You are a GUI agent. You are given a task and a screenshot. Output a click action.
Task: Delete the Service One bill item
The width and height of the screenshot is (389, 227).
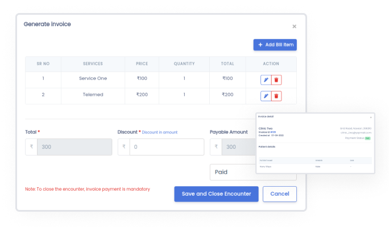[x=276, y=79]
